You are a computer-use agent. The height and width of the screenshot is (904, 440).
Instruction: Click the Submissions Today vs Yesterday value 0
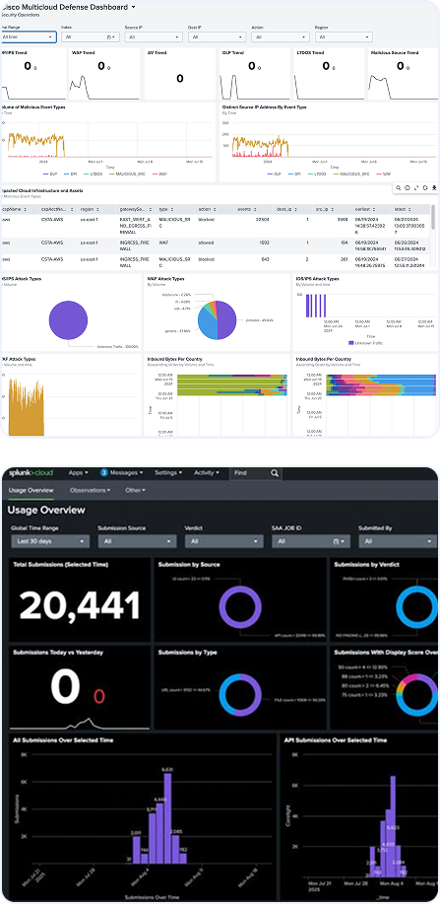[66, 688]
